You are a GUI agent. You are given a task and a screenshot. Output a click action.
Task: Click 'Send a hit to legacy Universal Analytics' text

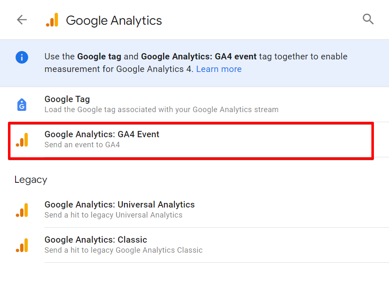(x=113, y=215)
